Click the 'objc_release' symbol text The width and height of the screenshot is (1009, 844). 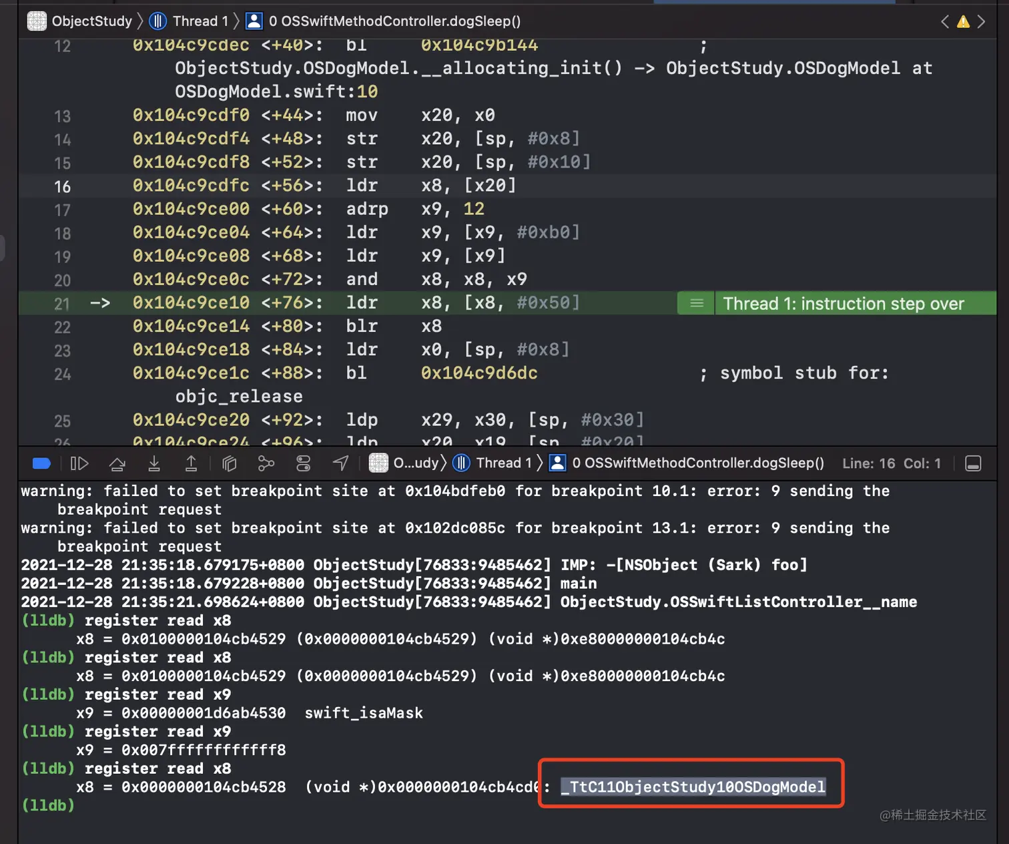[239, 397]
